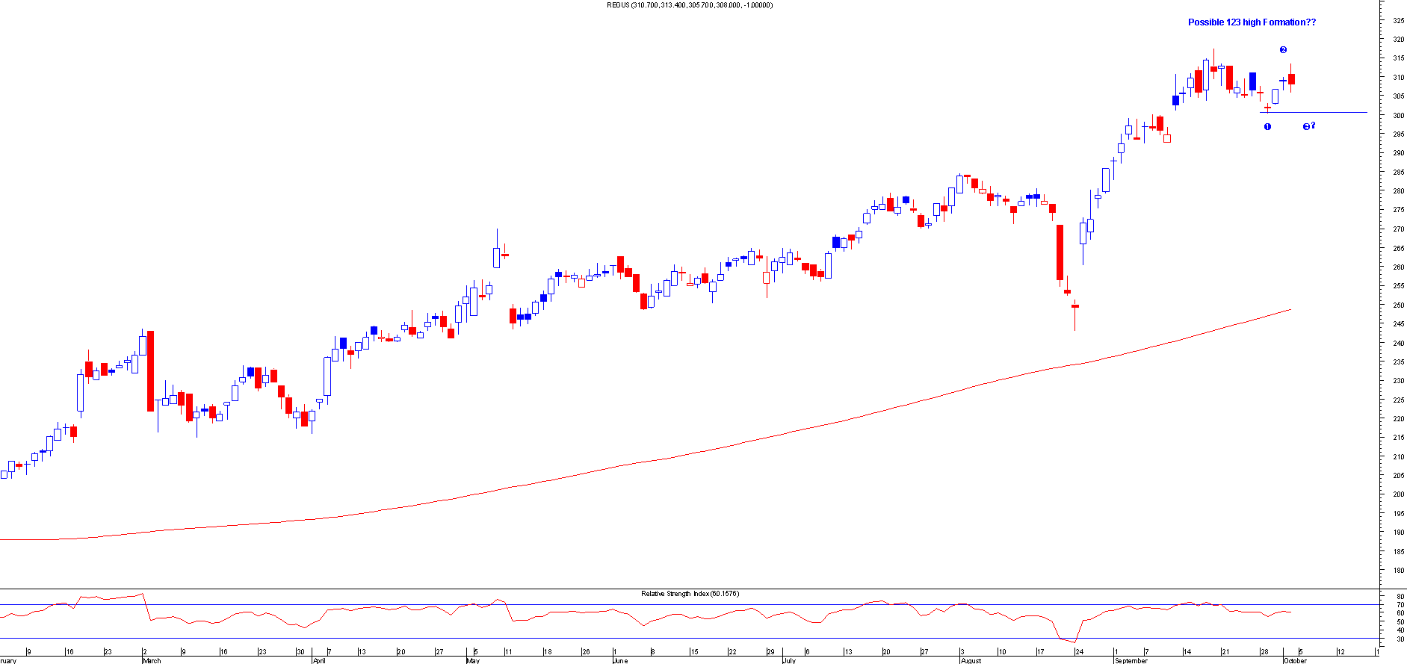Click the 325 price label on right axis
This screenshot has height=664, width=1407.
1397,20
